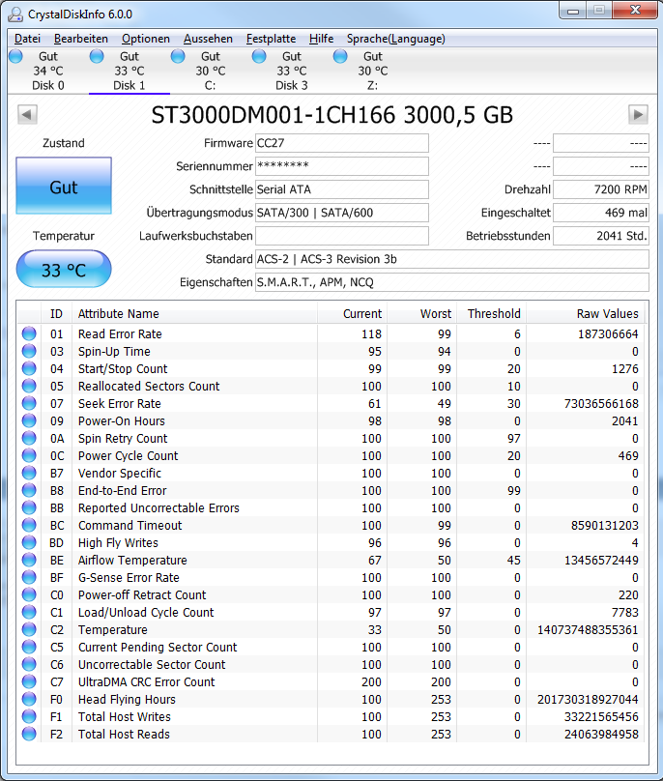Screen dimensions: 663x781
Task: Click status orb for Reallocated Sectors Count
Action: pyautogui.click(x=29, y=386)
